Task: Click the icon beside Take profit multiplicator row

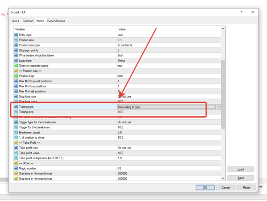Action: pyautogui.click(x=16, y=158)
